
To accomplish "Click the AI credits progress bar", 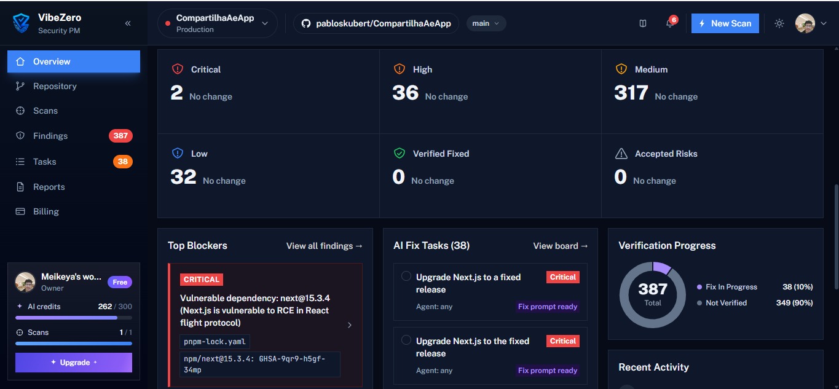I will 74,318.
